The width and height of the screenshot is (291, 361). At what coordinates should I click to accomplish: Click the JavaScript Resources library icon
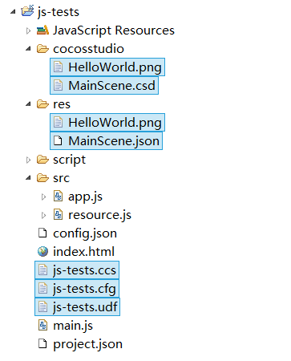[42, 30]
